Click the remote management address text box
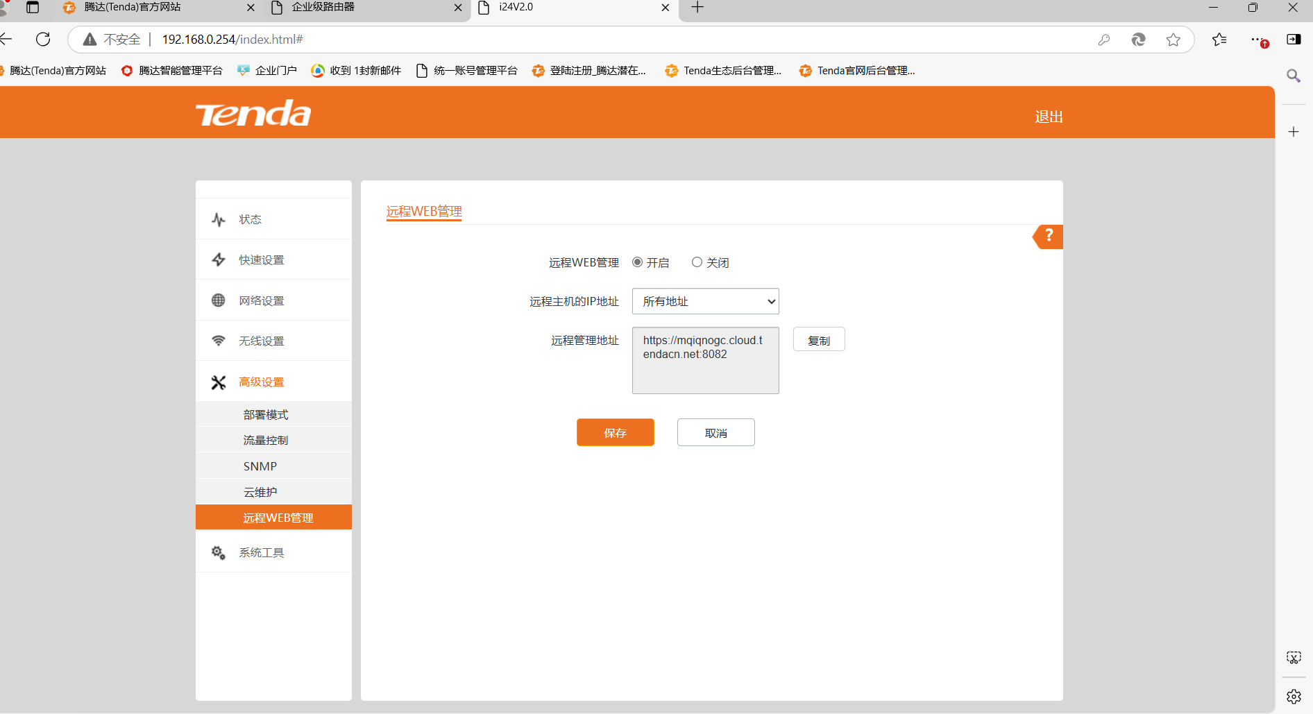1313x714 pixels. point(705,360)
